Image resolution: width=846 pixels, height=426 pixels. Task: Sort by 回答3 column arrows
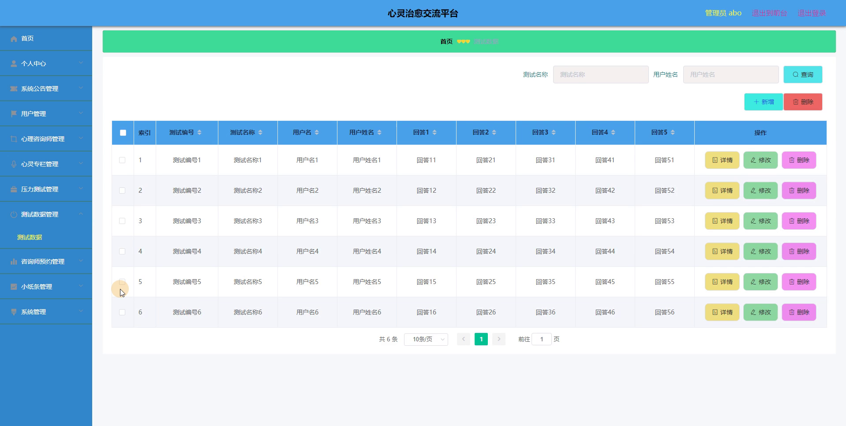pos(554,133)
